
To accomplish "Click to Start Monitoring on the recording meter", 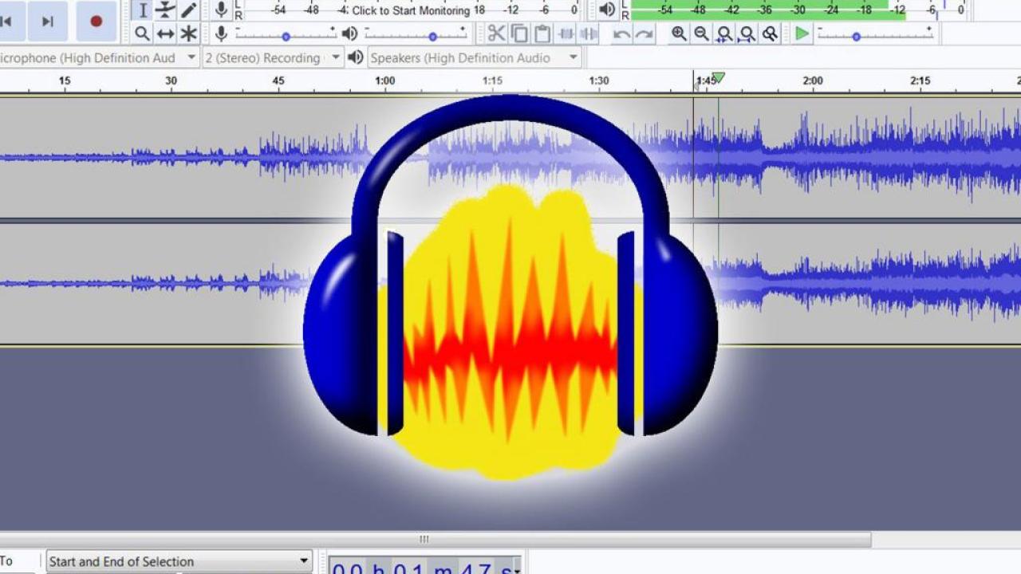I will pos(411,10).
